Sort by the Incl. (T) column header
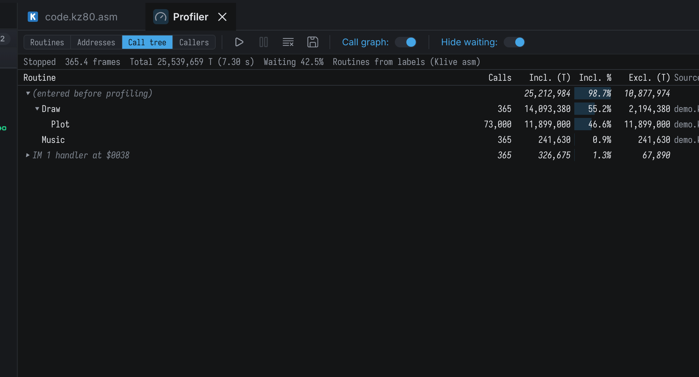This screenshot has height=377, width=699. click(x=550, y=78)
